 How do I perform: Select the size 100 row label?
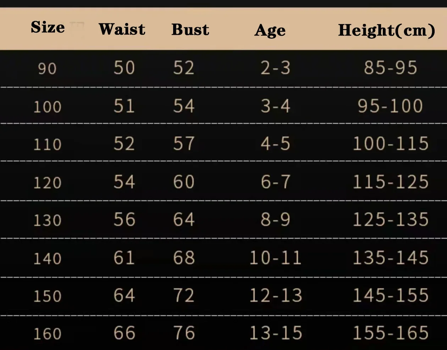click(x=47, y=107)
